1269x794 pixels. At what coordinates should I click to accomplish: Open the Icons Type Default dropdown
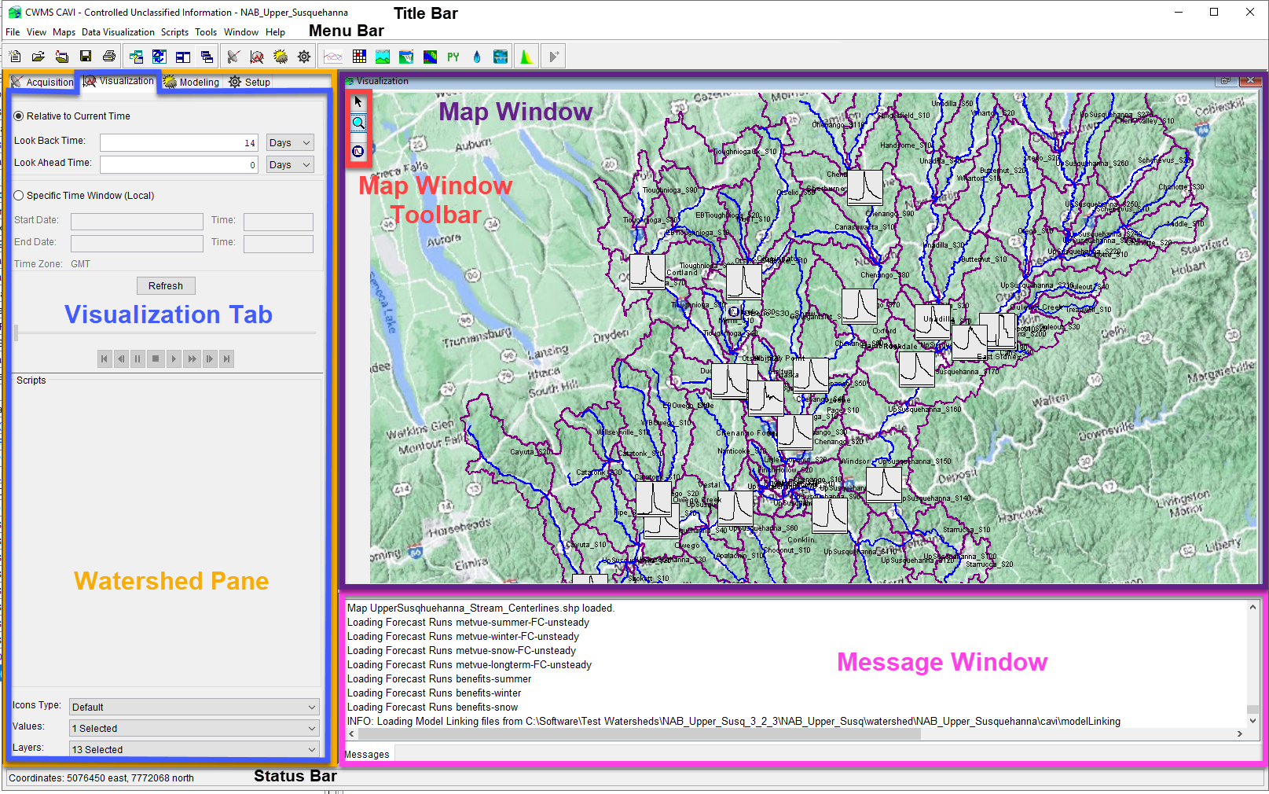(x=194, y=707)
